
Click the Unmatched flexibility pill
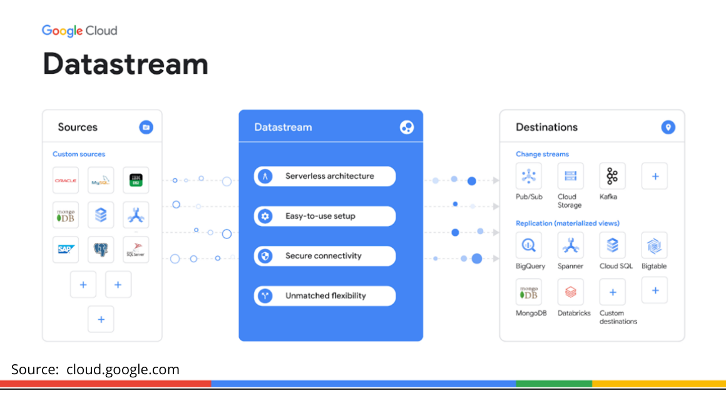[x=325, y=295]
